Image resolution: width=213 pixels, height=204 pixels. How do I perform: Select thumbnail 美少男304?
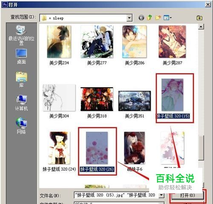click(59, 98)
